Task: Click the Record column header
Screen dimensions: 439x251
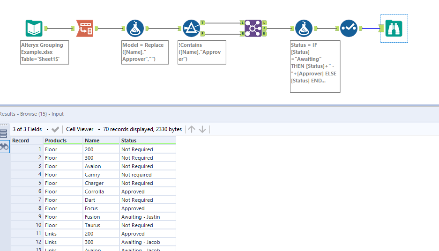Action: click(27, 140)
